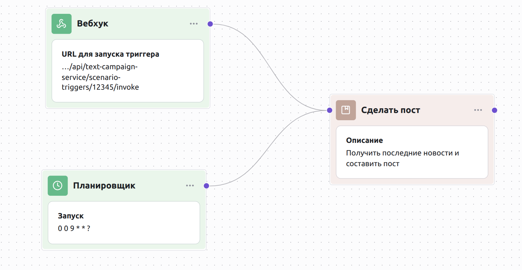Click the Сделать пост output connector dot
The height and width of the screenshot is (270, 522).
point(495,110)
